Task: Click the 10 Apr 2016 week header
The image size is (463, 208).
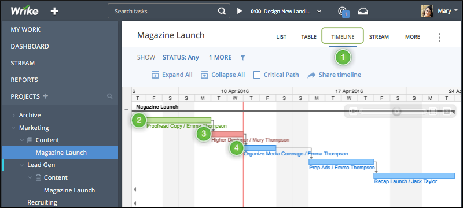Action: [236, 91]
